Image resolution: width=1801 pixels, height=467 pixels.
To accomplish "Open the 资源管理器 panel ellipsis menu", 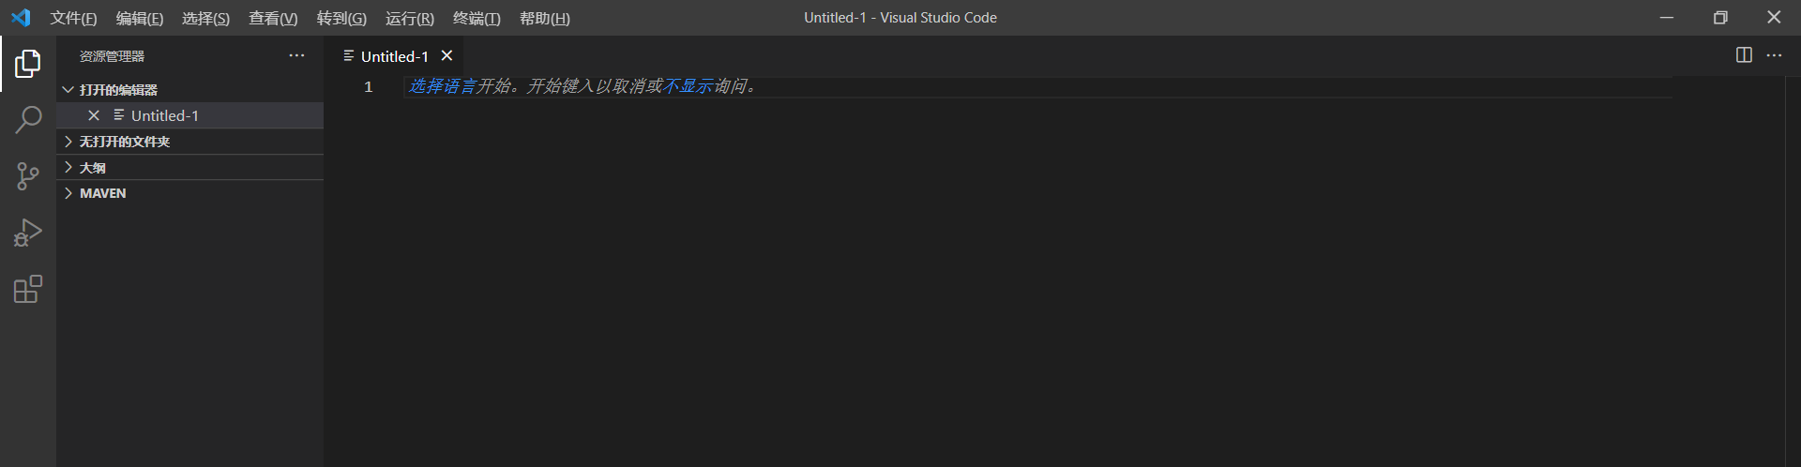I will coord(296,55).
